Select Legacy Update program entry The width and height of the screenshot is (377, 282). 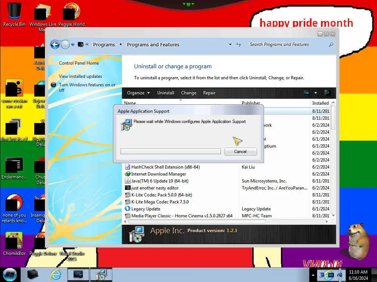coord(227,209)
